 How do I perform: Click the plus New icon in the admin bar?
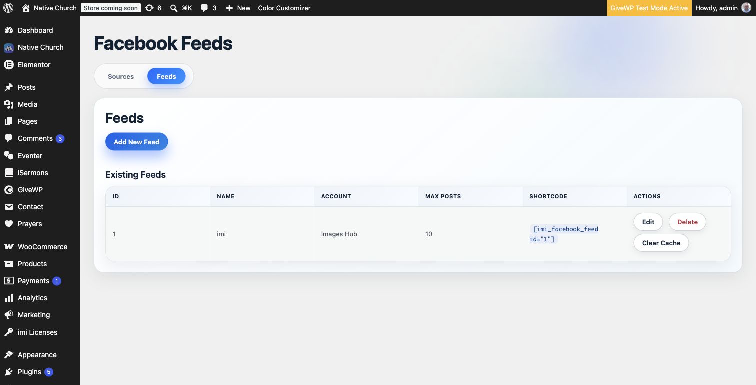point(229,8)
